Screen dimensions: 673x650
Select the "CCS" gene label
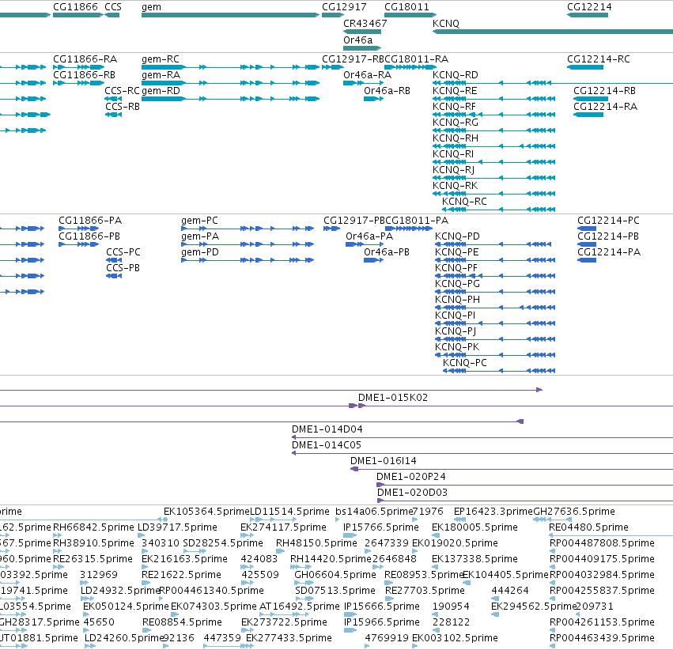(113, 7)
